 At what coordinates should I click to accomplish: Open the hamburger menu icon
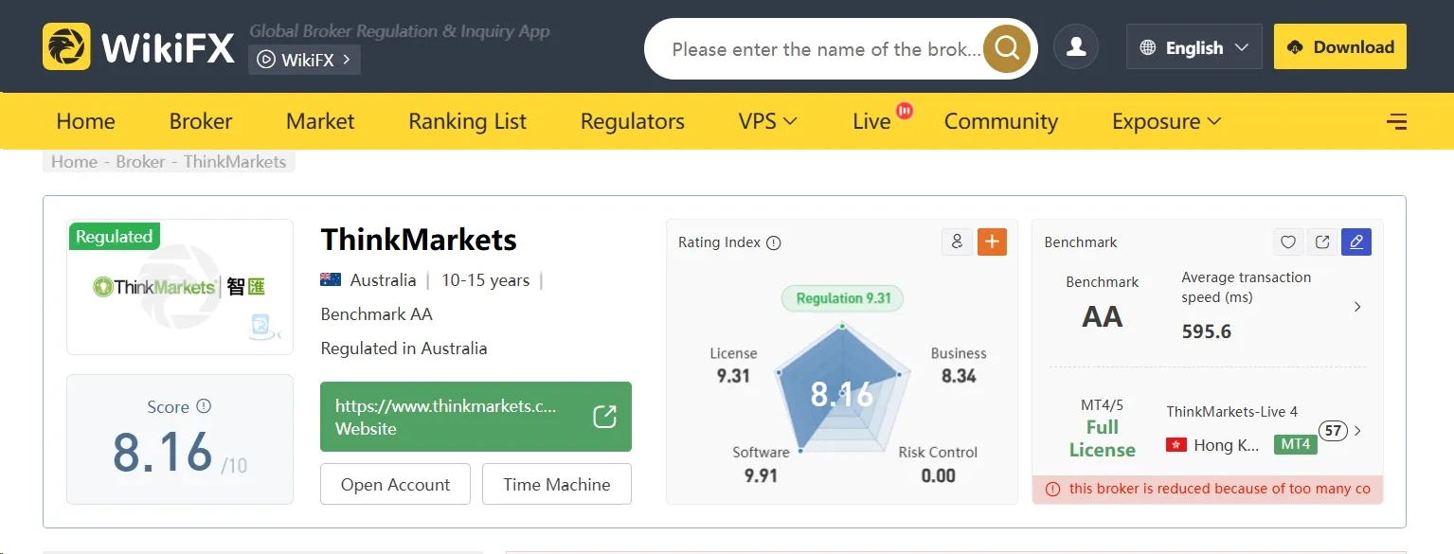(1396, 121)
